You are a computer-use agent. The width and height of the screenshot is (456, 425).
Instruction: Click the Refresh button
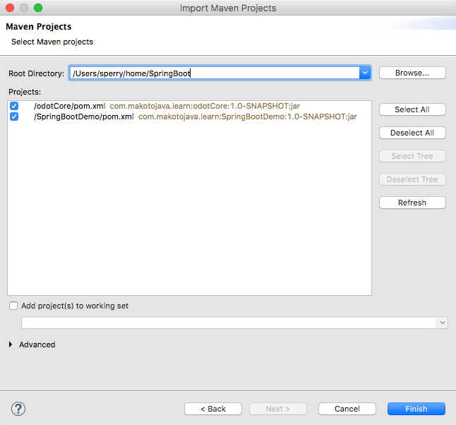click(x=412, y=203)
